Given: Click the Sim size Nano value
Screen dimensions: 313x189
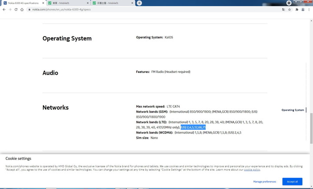Looking at the screenshot, I should coord(154,138).
